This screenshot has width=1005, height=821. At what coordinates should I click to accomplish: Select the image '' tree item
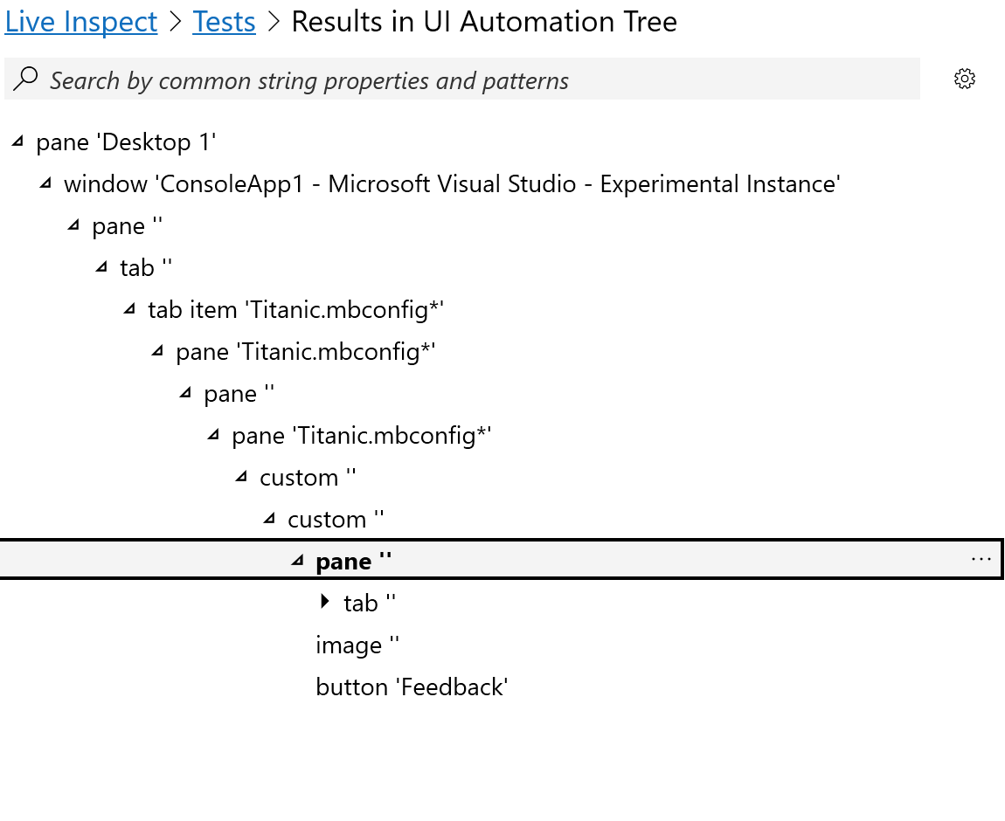[357, 645]
